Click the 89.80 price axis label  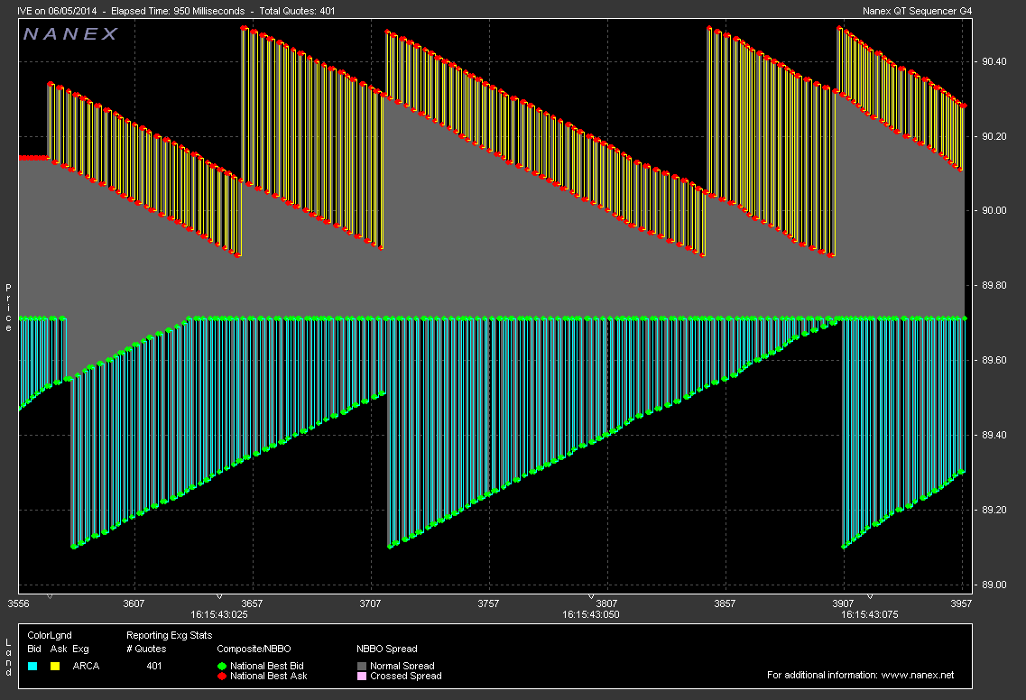[994, 285]
